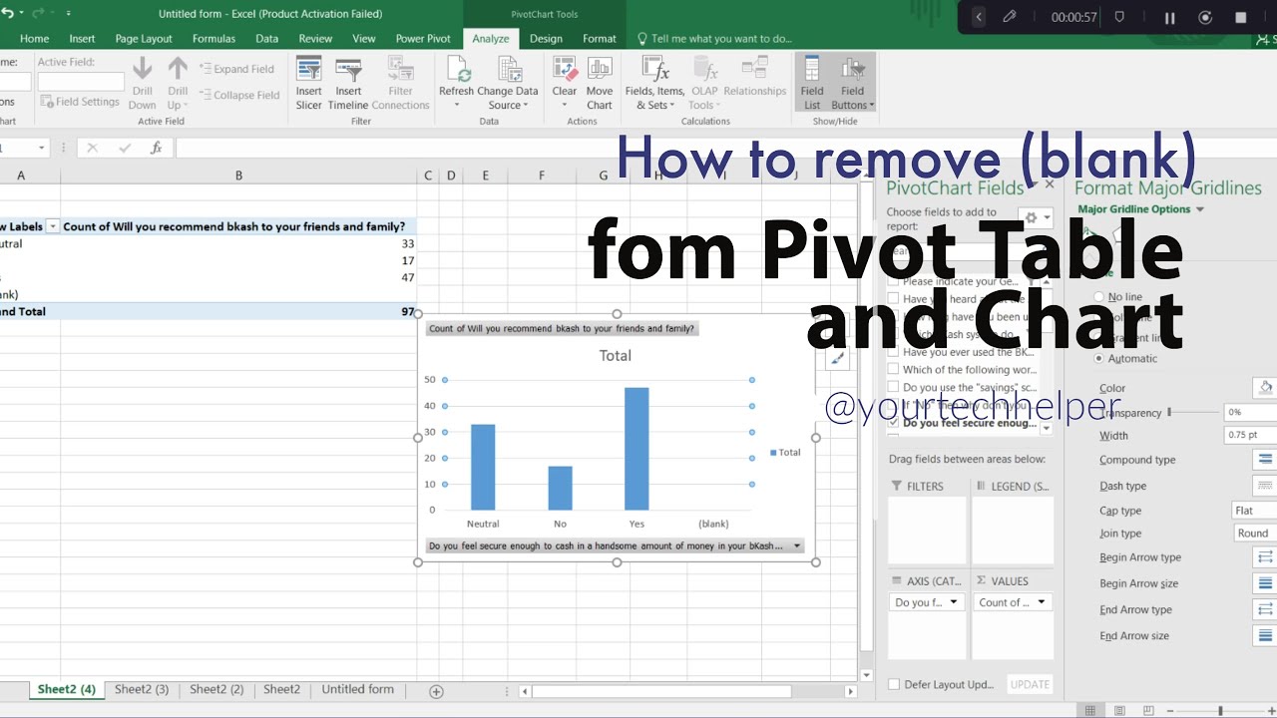
Task: Open the PivotChart Fields gear tools menu
Action: pos(1037,218)
